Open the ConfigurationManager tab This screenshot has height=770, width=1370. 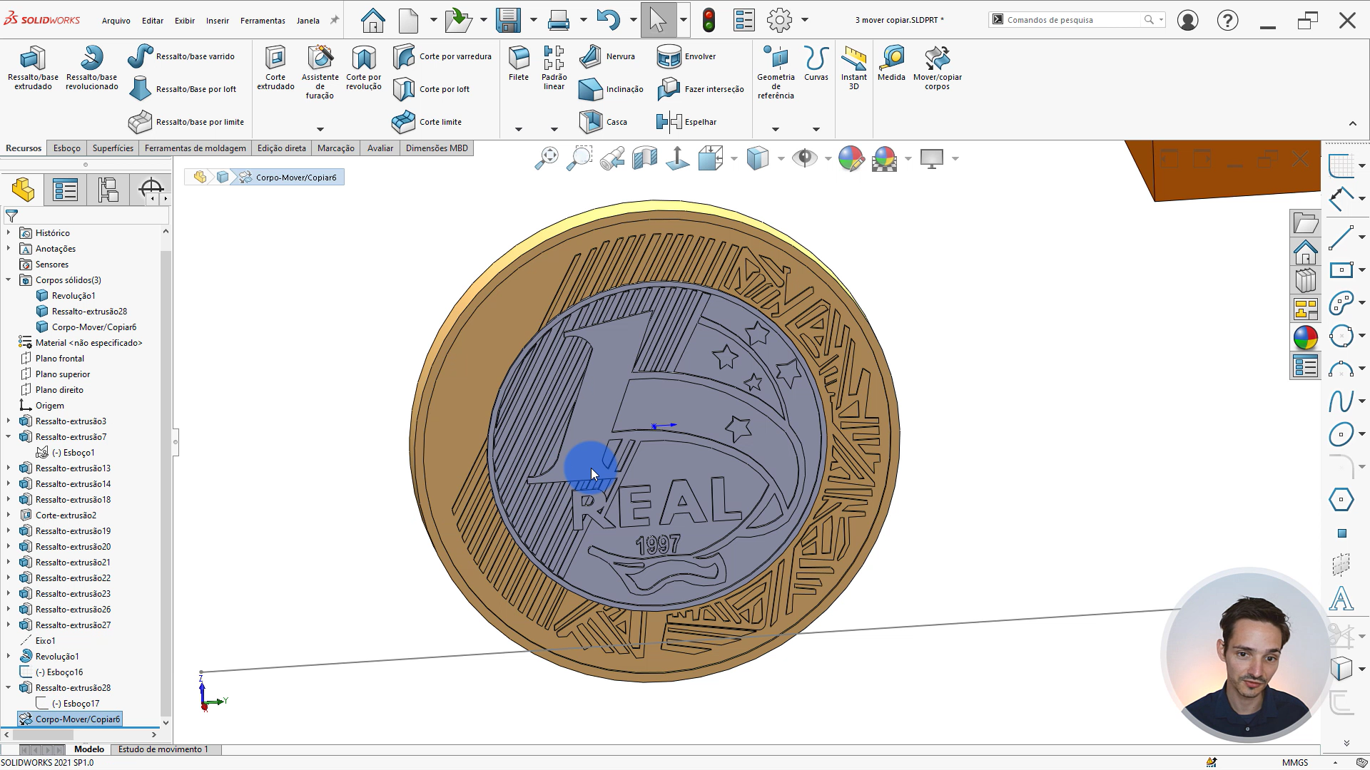(x=108, y=190)
